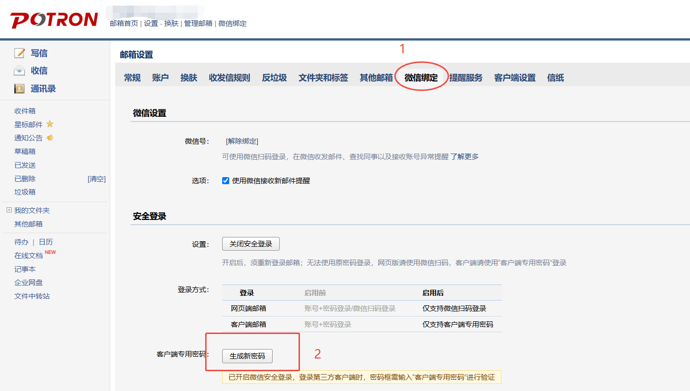Switch to the 常规 settings tab
Screen dimensions: 690x391
pos(132,77)
